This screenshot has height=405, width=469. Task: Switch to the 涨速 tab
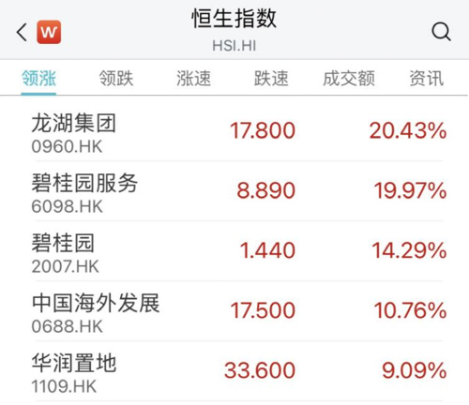[194, 78]
